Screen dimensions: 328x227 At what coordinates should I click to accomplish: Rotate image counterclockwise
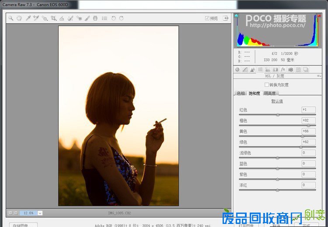click(113, 18)
